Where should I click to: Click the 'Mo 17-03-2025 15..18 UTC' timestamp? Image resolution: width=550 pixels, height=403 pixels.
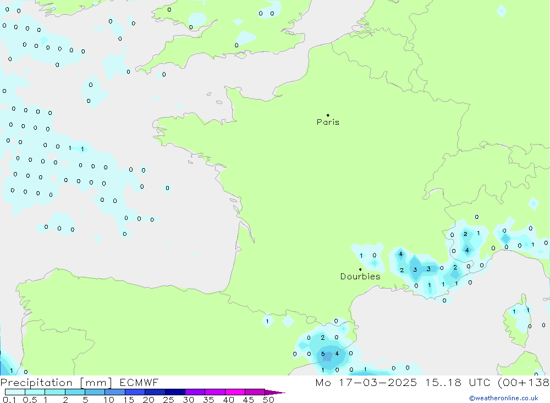(403, 382)
